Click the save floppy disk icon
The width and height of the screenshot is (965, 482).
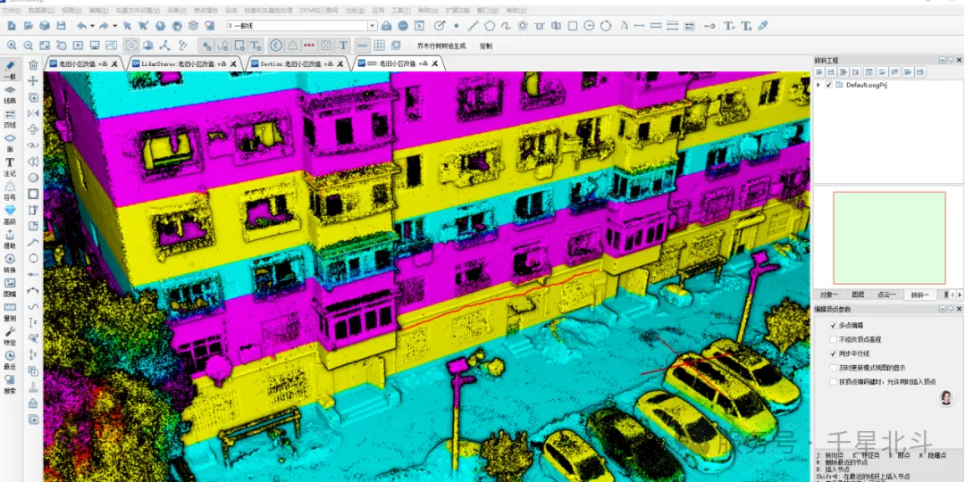pos(61,26)
